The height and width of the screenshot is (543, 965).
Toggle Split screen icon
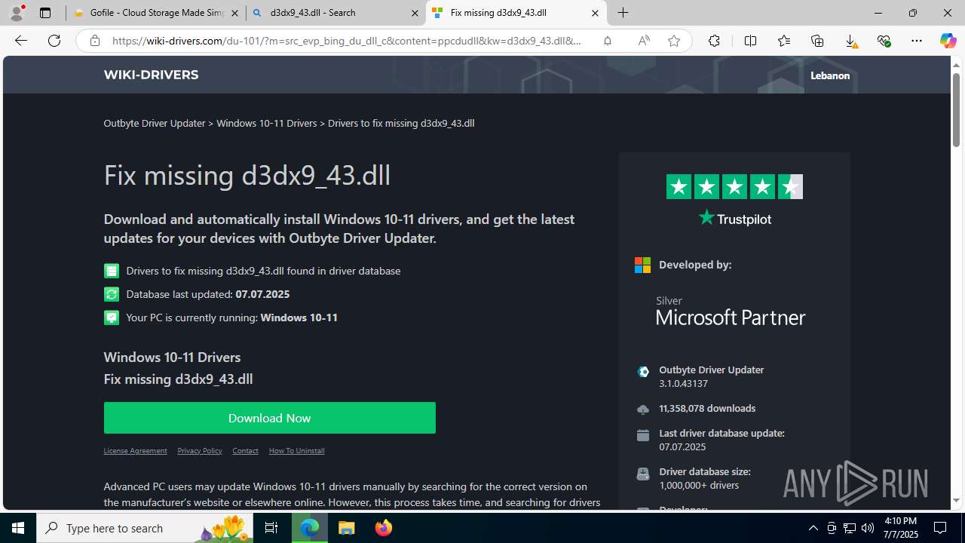coord(750,41)
